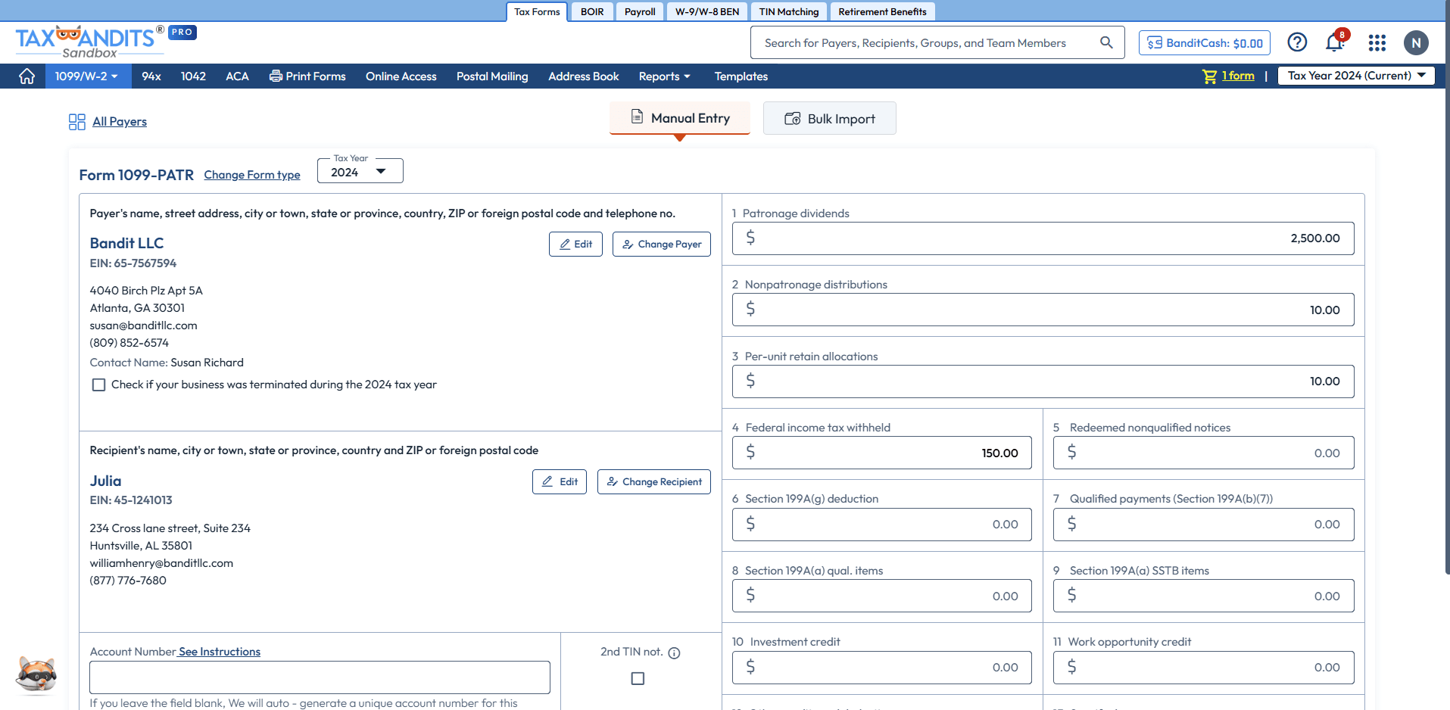Click the fox mascot assistant
Viewport: 1450px width, 710px height.
(x=35, y=674)
